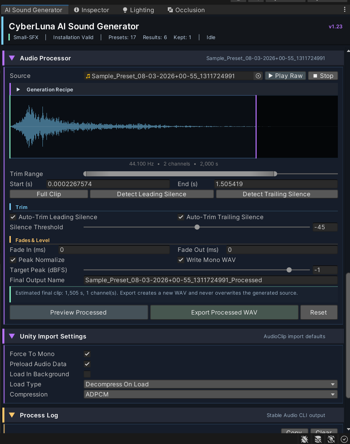Click Detect Leading Silence

click(152, 194)
